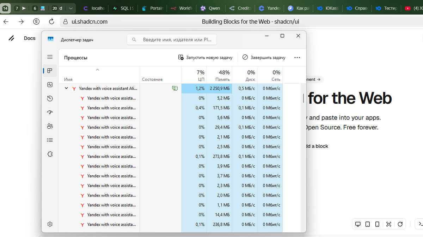
Task: Switch to the localhost browser tab
Action: 94,8
